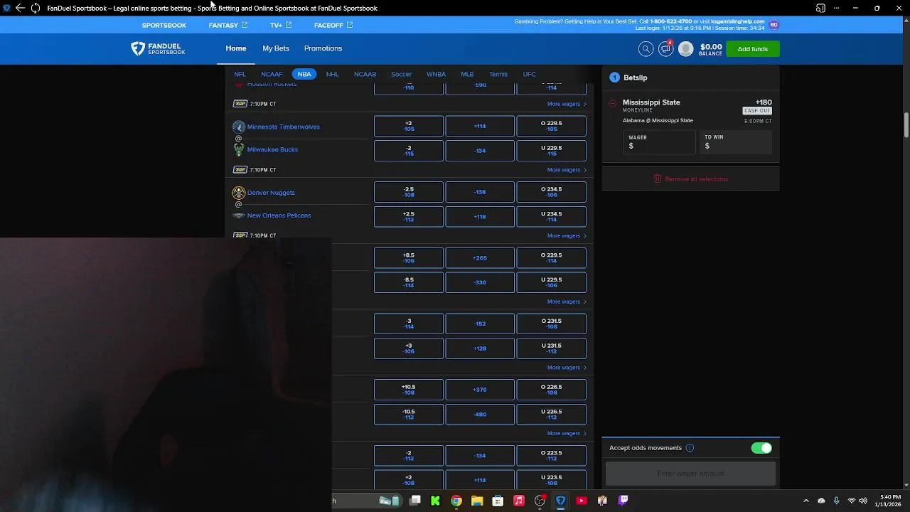Click the WAGER amount field
The width and height of the screenshot is (910, 512).
659,142
